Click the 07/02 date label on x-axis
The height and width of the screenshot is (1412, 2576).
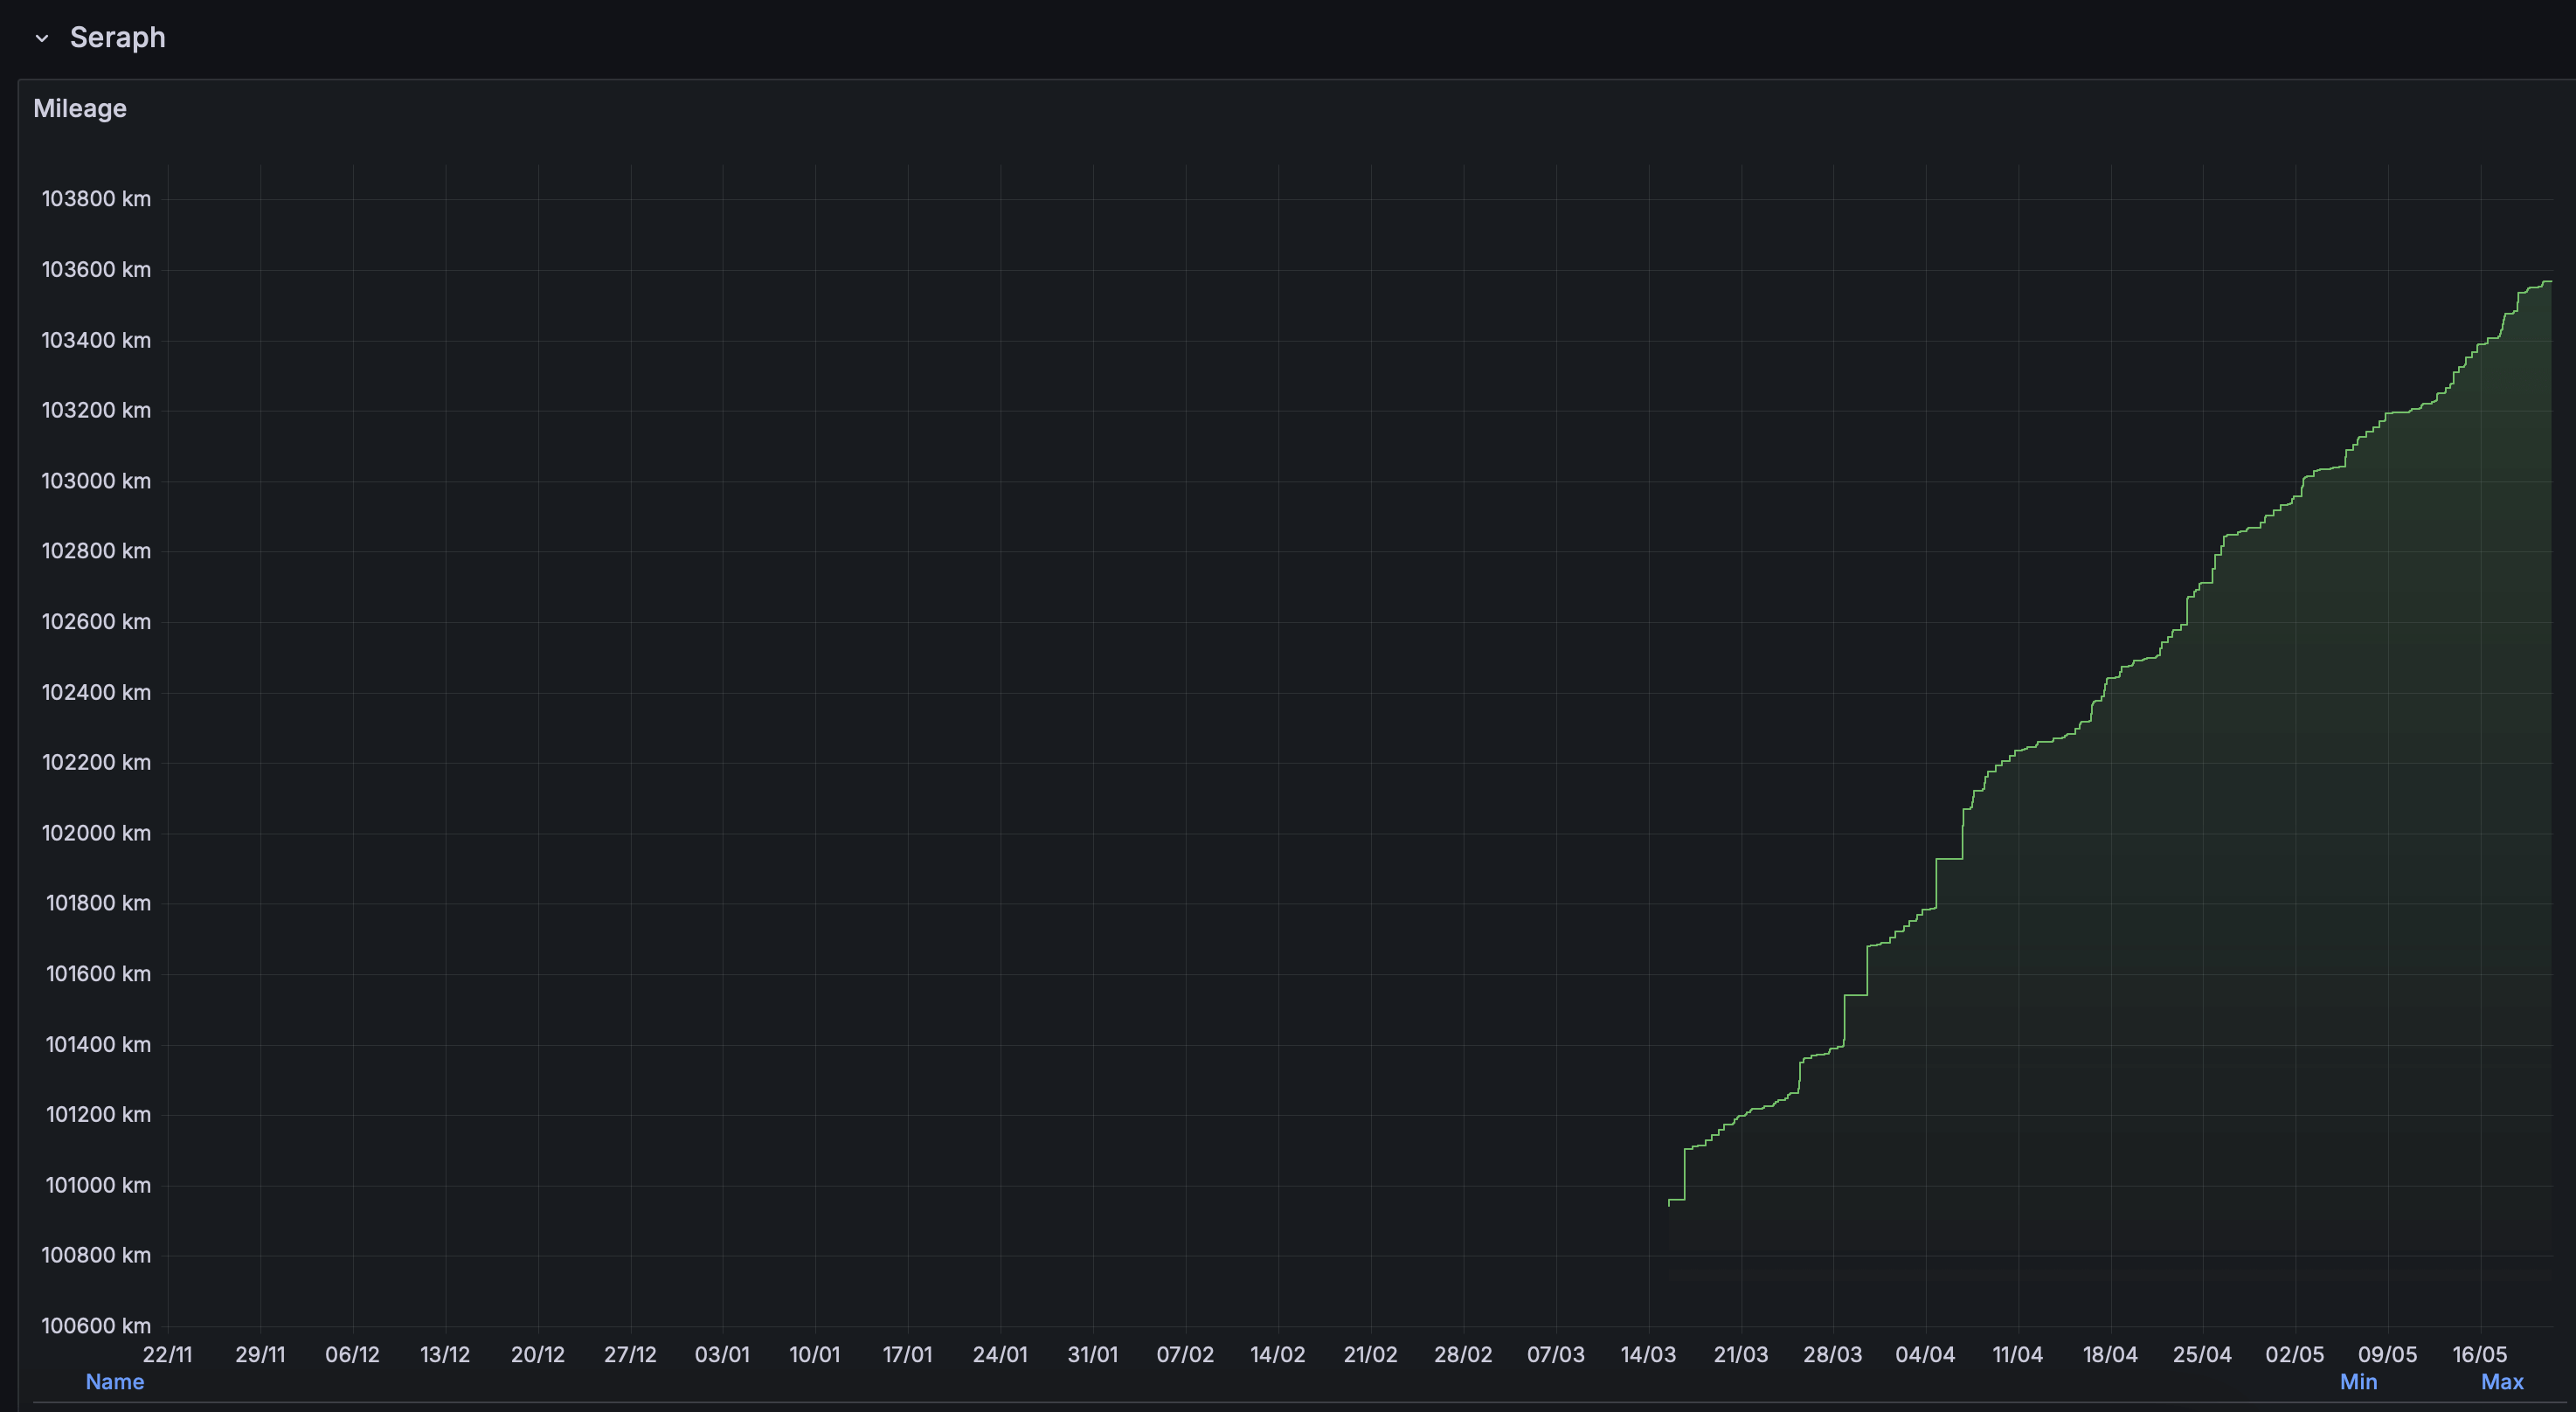point(1185,1354)
